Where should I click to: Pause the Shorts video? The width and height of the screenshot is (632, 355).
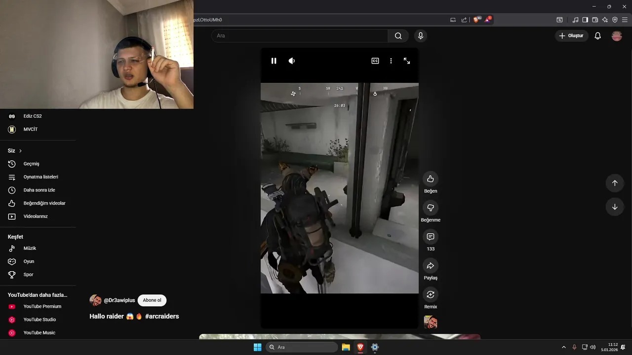coord(274,61)
